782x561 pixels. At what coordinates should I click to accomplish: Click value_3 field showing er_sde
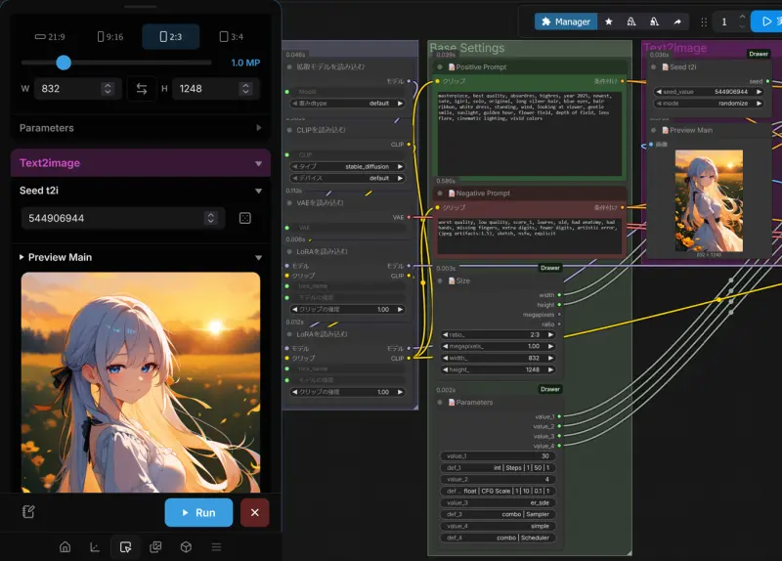click(x=498, y=503)
